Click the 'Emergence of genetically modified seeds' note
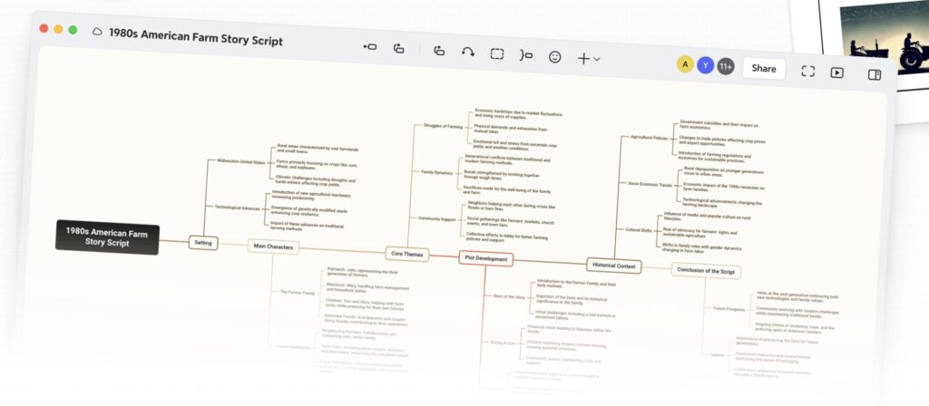This screenshot has width=929, height=406. pos(309,210)
